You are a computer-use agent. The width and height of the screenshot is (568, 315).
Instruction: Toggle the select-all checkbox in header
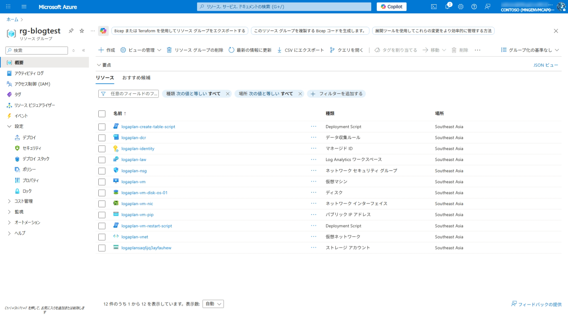click(x=102, y=114)
